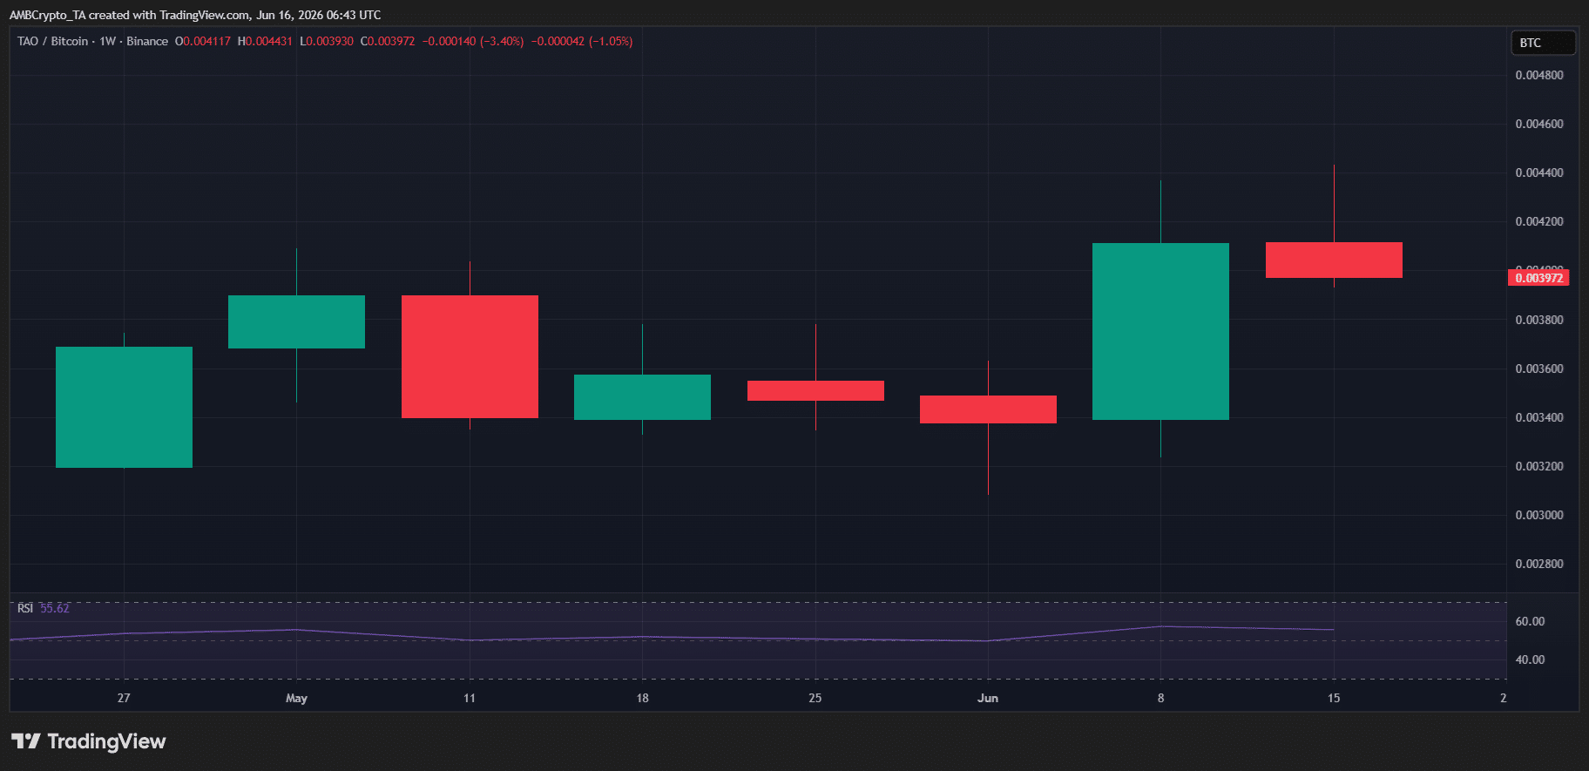This screenshot has width=1589, height=771.
Task: Click the AMBCrypto_TA attribution header text
Action: click(195, 15)
